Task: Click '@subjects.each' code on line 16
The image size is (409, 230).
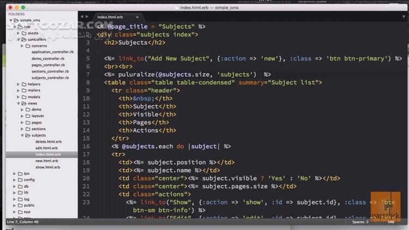Action: coord(147,146)
